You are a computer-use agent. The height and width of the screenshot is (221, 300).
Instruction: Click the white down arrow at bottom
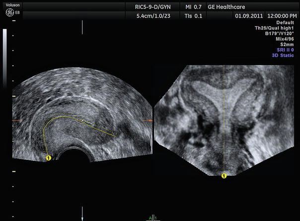coord(82,217)
